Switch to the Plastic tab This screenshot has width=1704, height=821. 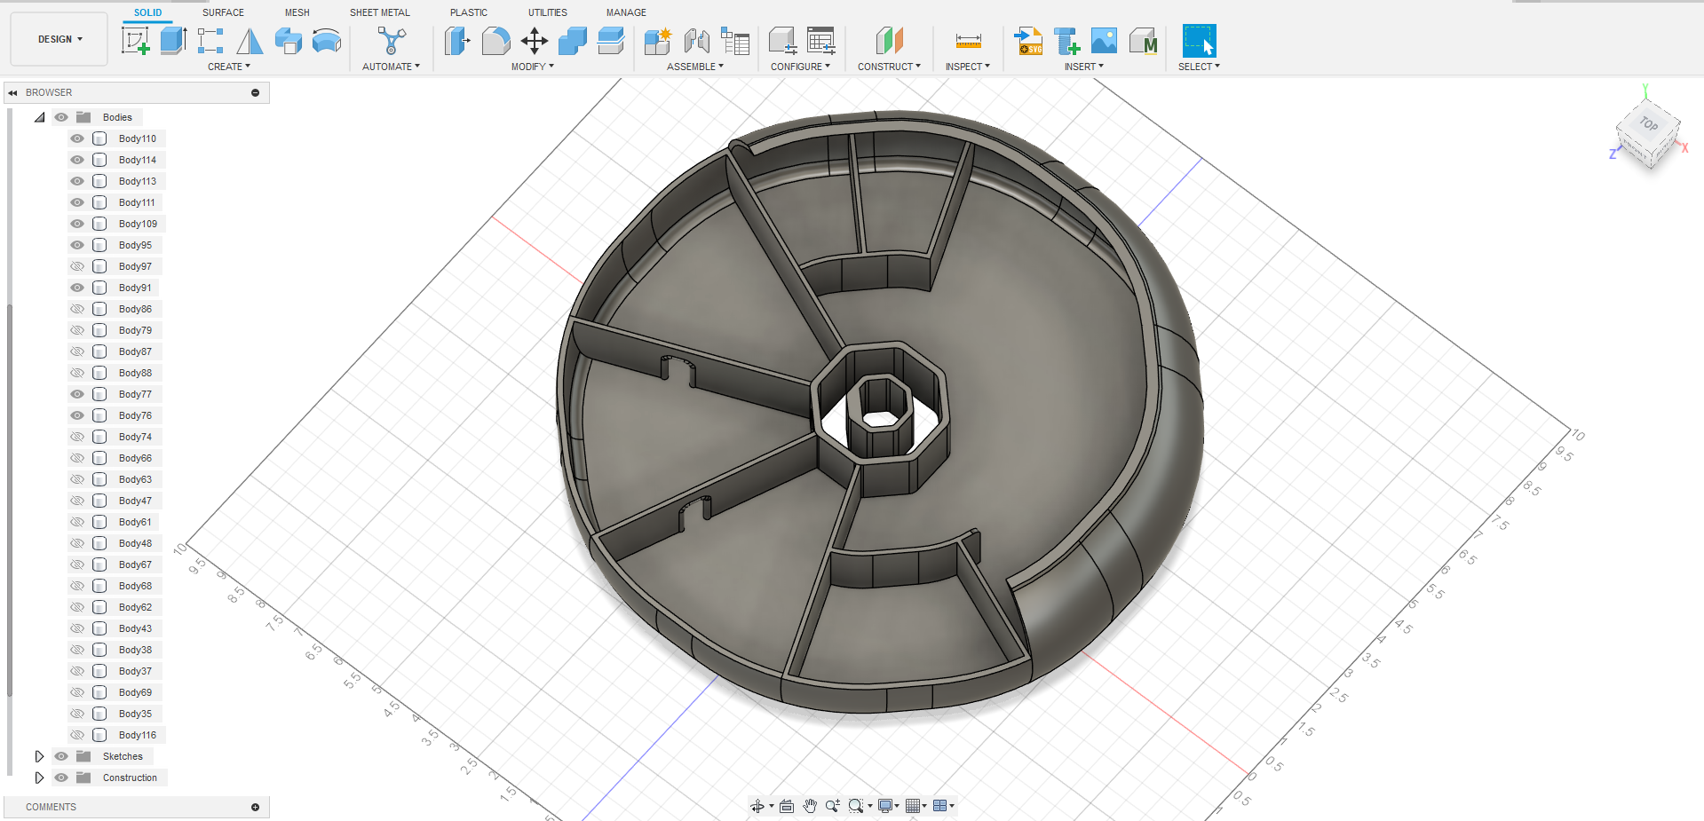tap(469, 12)
